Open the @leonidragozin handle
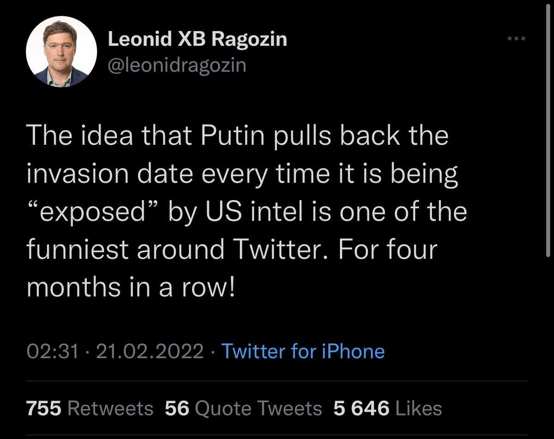 pyautogui.click(x=177, y=66)
